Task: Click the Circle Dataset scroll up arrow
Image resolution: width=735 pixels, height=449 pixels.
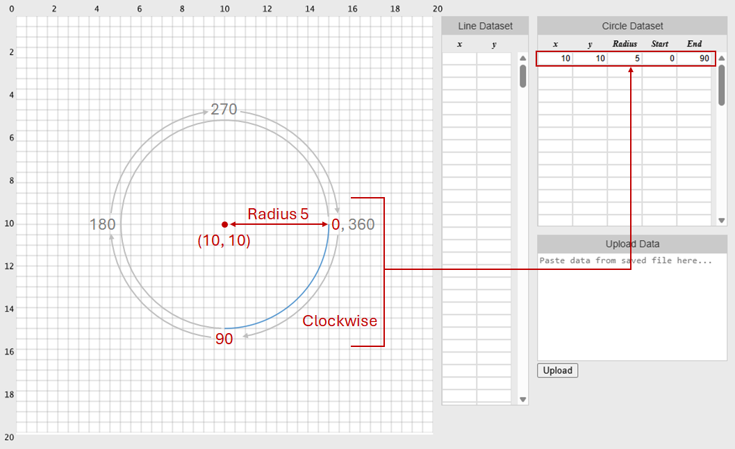Action: [x=722, y=58]
